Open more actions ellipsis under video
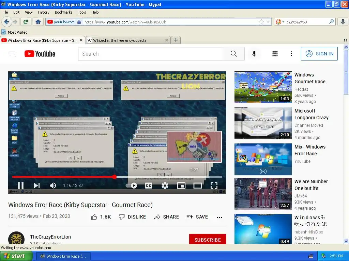349x261 pixels. pos(219,217)
